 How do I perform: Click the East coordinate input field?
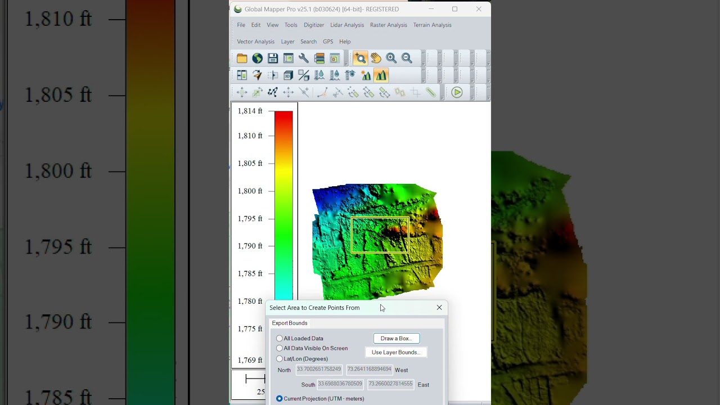tap(391, 384)
